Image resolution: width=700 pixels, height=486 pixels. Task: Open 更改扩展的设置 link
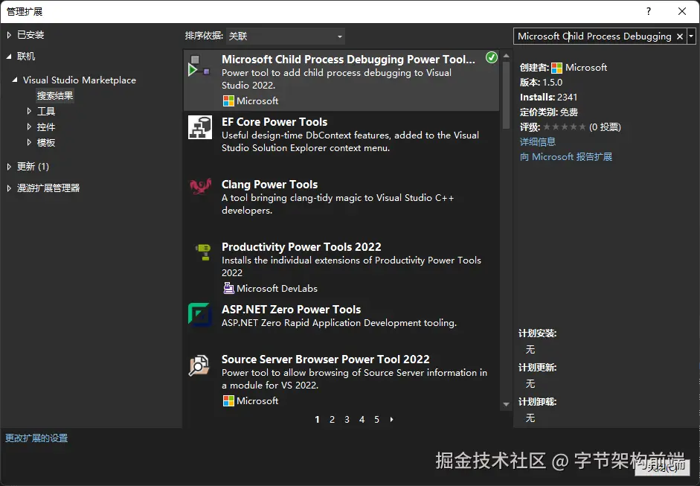pos(36,438)
